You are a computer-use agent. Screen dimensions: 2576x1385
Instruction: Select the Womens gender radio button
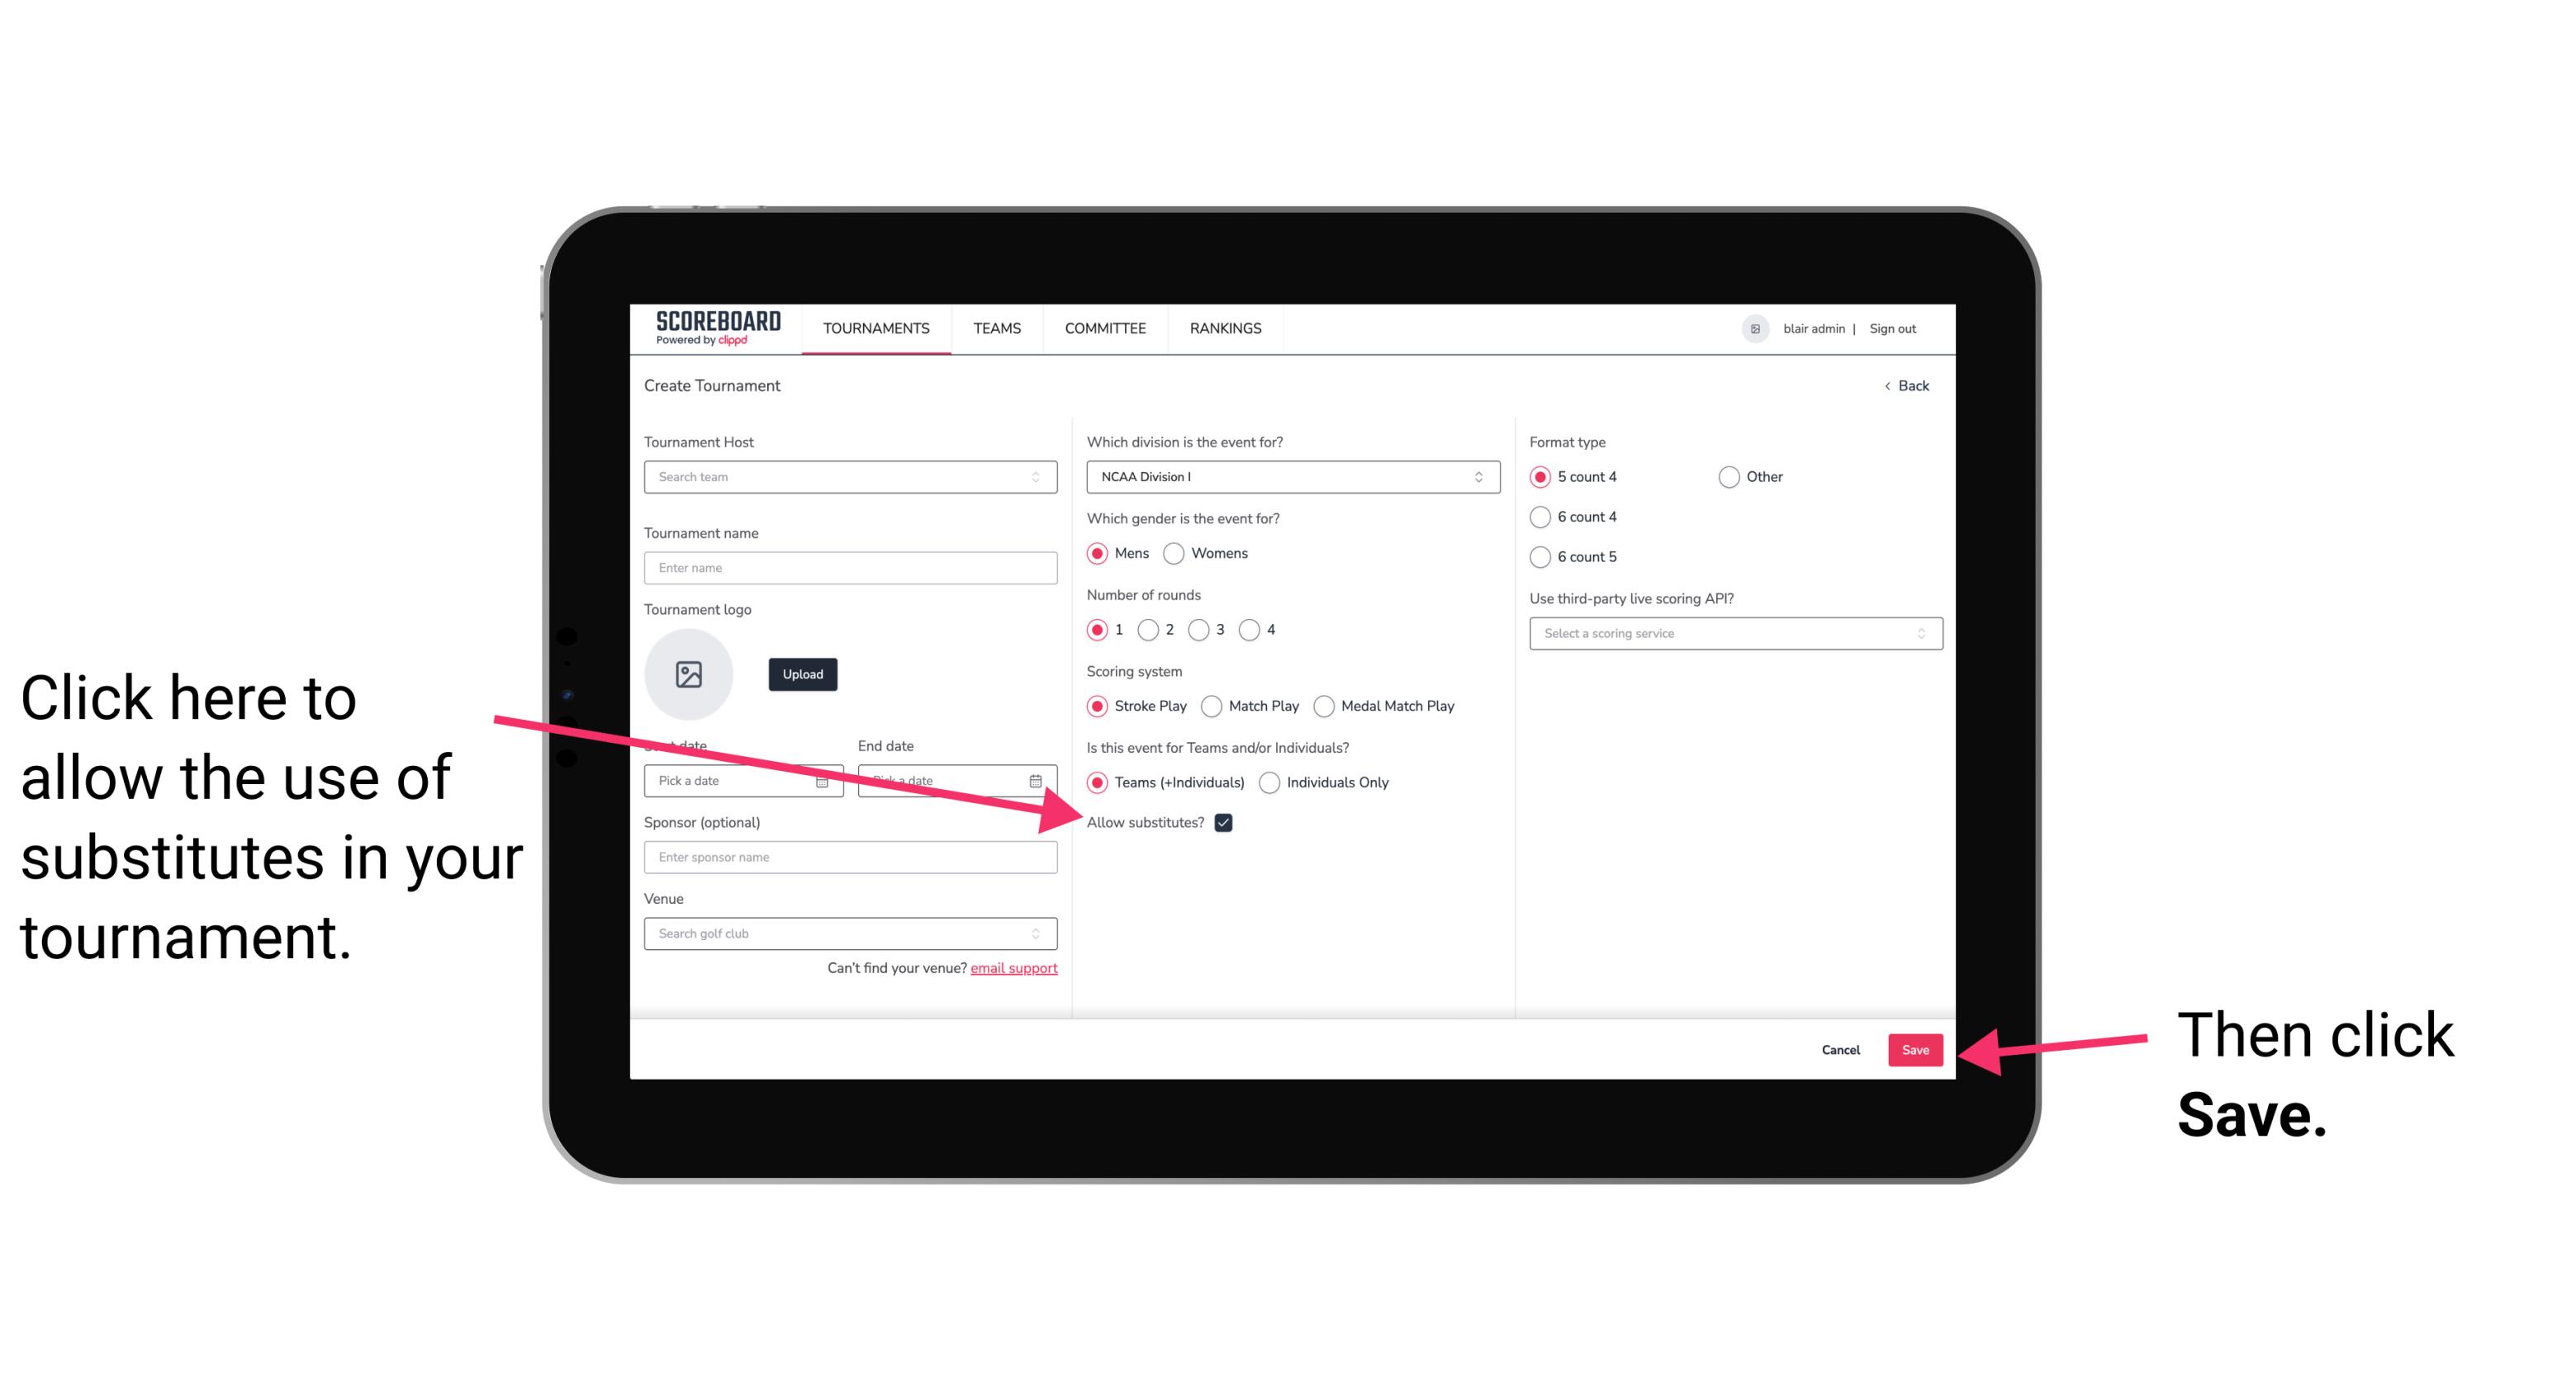coord(1179,553)
